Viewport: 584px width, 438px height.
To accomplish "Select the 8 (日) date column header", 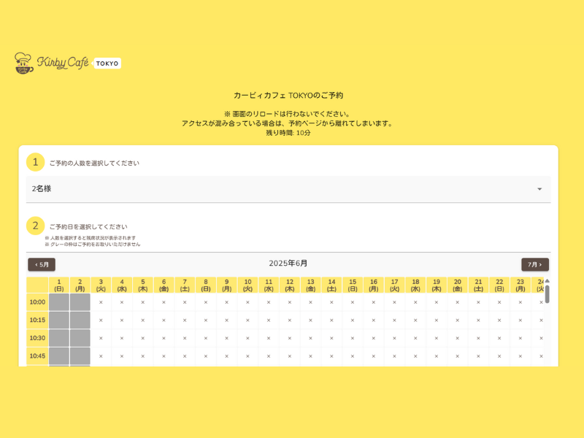I will [206, 285].
